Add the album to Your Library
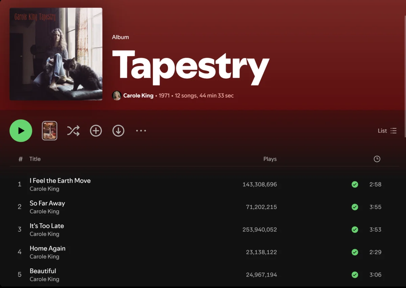This screenshot has height=288, width=406. pyautogui.click(x=96, y=131)
